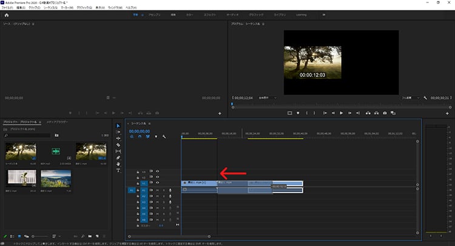The height and width of the screenshot is (246, 455).
Task: Click New Item icon in Project panel
Action: (97, 236)
